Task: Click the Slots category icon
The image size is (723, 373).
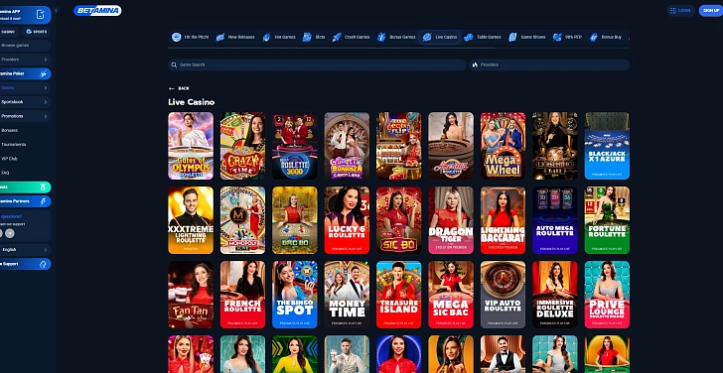Action: [307, 37]
